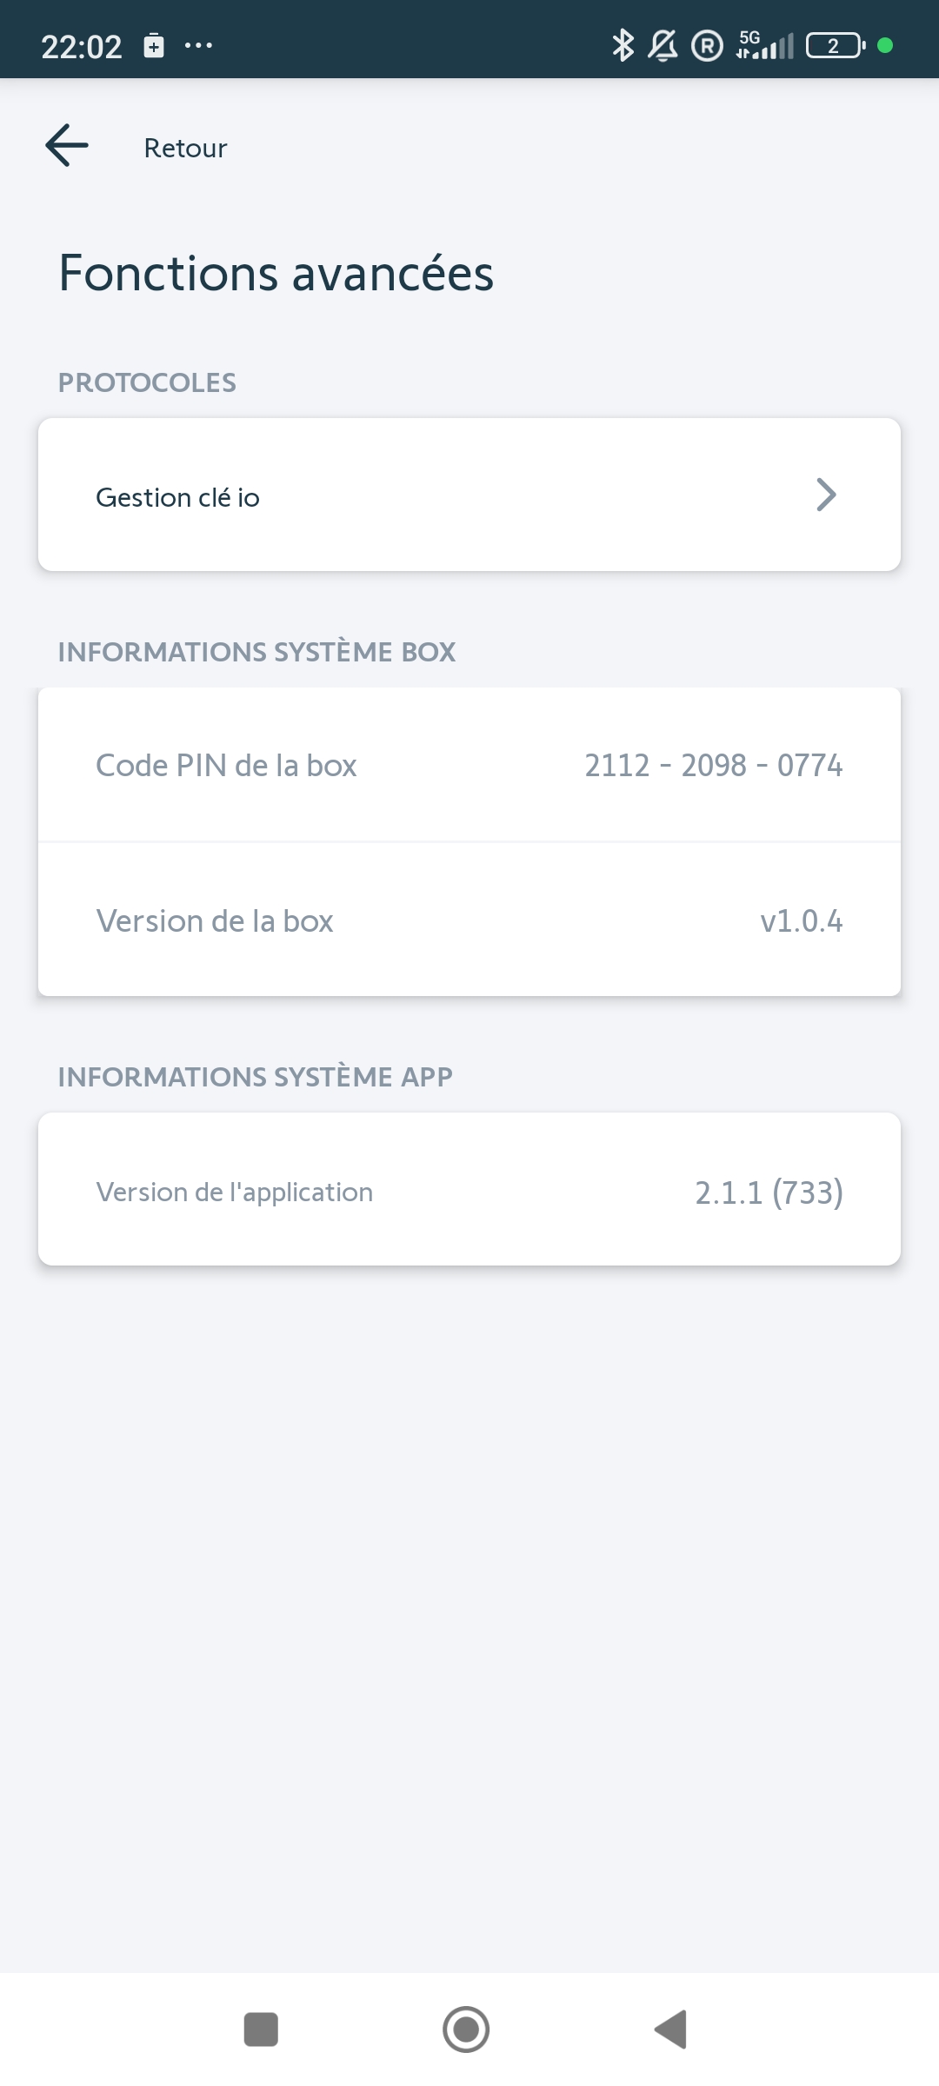This screenshot has height=2086, width=939.
Task: Expand the Gestion clé io chevron
Action: tap(826, 495)
